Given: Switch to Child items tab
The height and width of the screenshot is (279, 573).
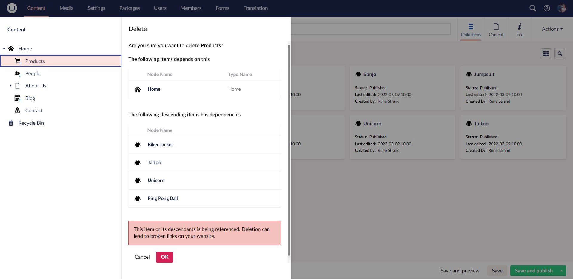Looking at the screenshot, I should pos(471,29).
